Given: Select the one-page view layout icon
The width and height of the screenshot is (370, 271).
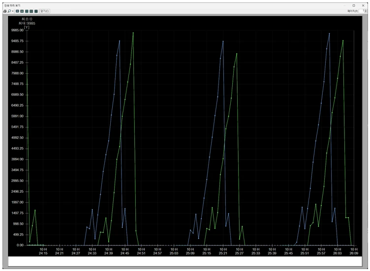Looking at the screenshot, I should [x=17, y=11].
